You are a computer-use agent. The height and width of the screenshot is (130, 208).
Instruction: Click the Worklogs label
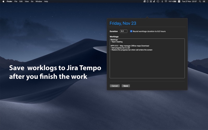pos(114,37)
